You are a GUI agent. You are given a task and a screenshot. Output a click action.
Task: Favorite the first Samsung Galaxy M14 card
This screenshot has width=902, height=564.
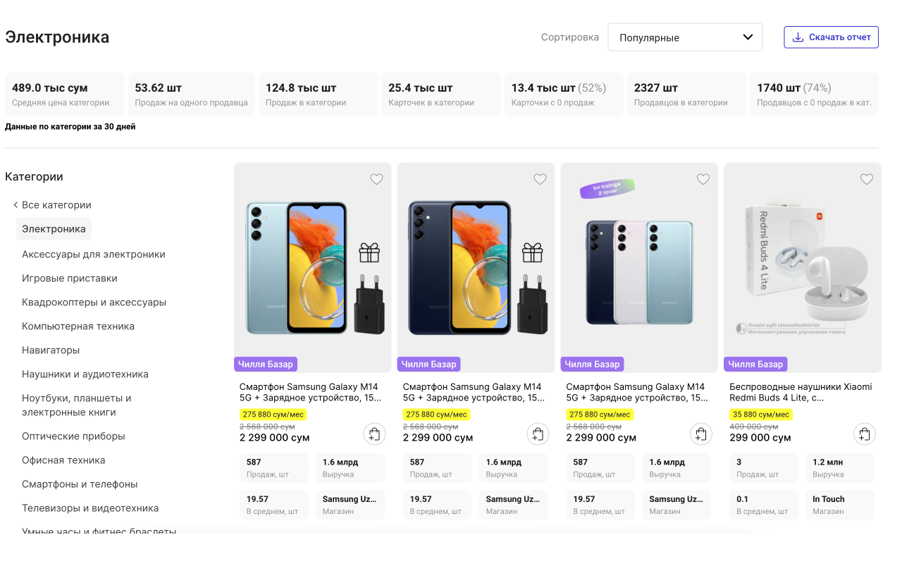point(376,179)
